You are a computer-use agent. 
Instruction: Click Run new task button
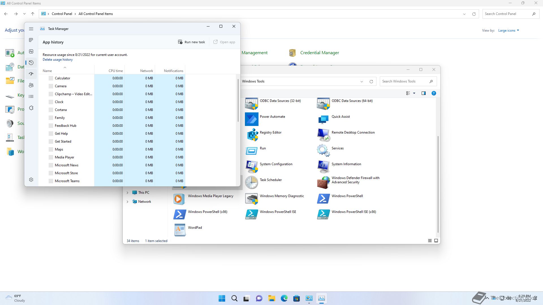191,42
